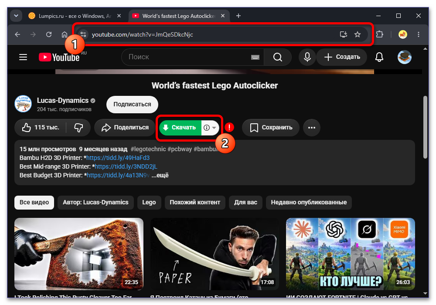
Task: Click the Поделиться share button
Action: point(125,128)
